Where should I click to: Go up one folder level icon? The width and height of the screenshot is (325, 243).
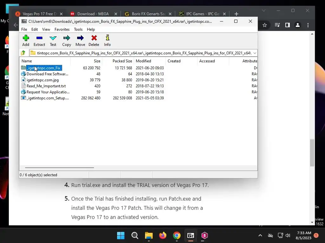pos(23,53)
